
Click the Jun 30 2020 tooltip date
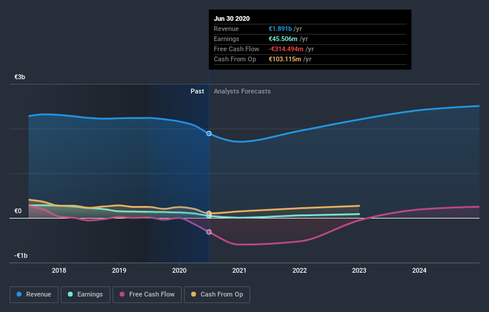point(232,18)
